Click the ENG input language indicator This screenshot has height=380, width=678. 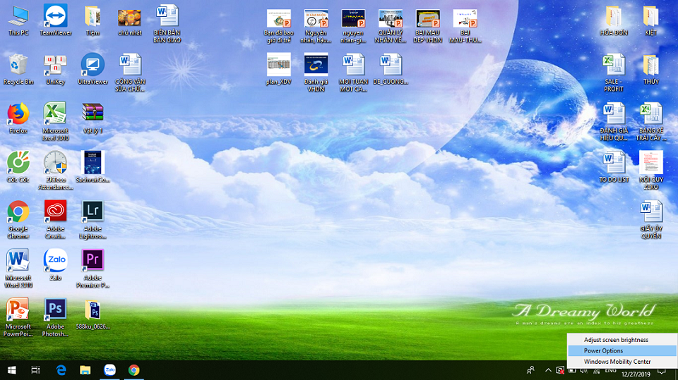610,369
